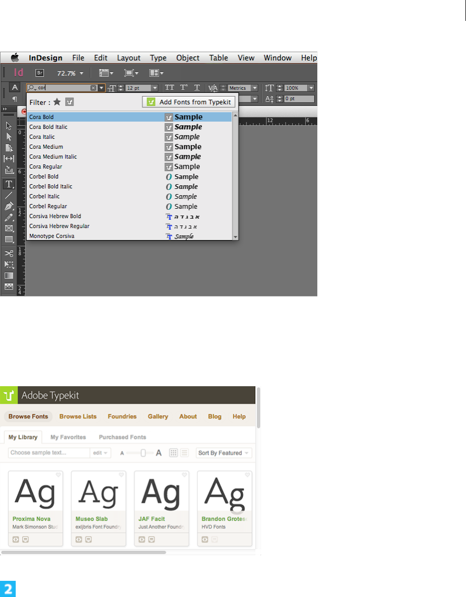Screen dimensions: 466x597
Task: Click Proxima Nova web use icon
Action: pyautogui.click(x=16, y=540)
